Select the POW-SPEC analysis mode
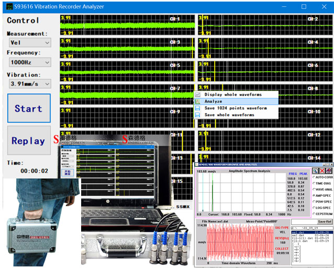Screen dimensions: 334x268 pyautogui.click(x=314, y=200)
